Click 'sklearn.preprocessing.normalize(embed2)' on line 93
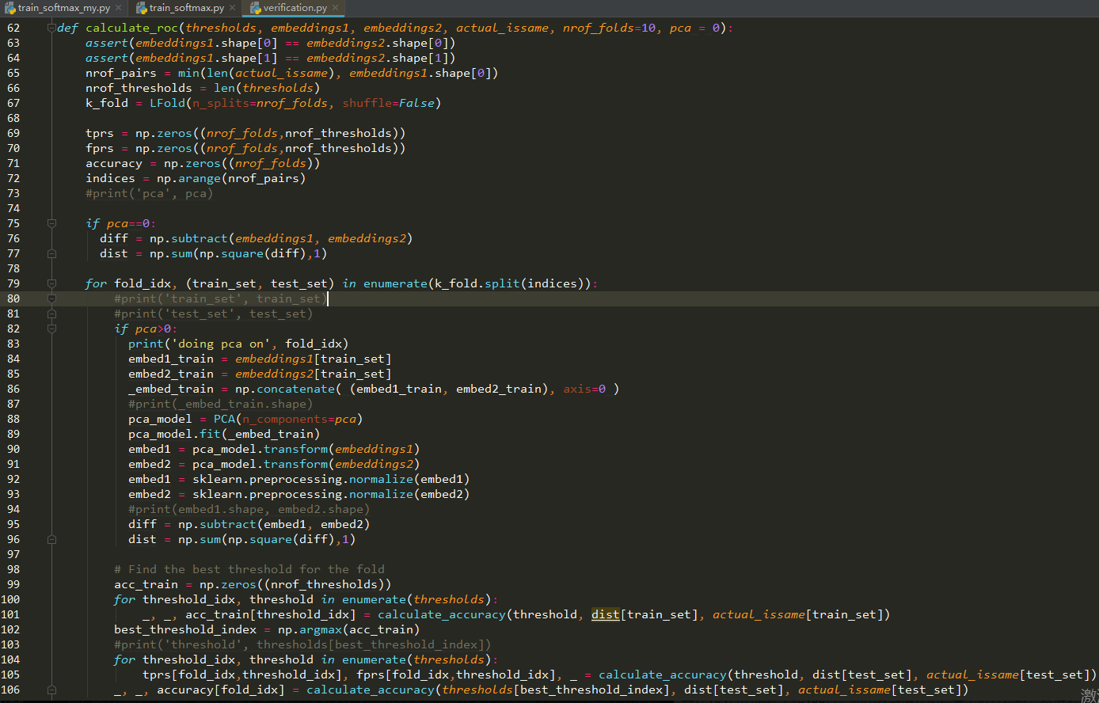 pos(331,494)
